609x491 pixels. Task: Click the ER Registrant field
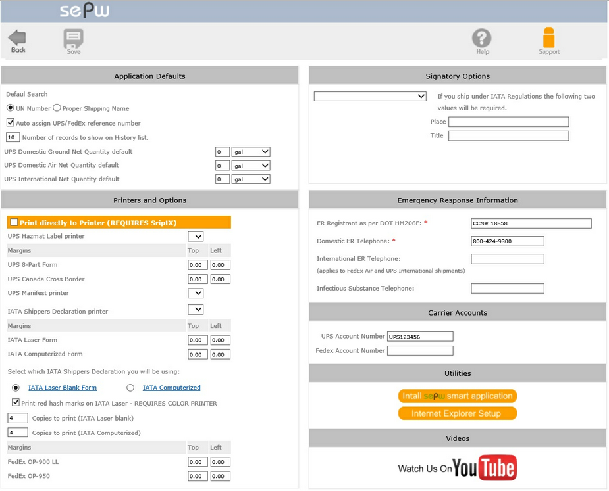[x=531, y=223]
